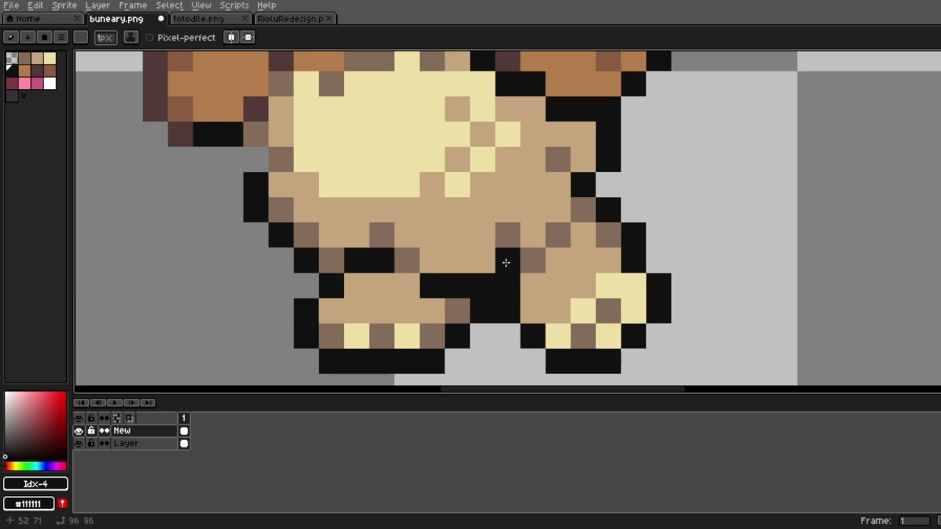Click the red warning icon beside #111111

coord(62,503)
